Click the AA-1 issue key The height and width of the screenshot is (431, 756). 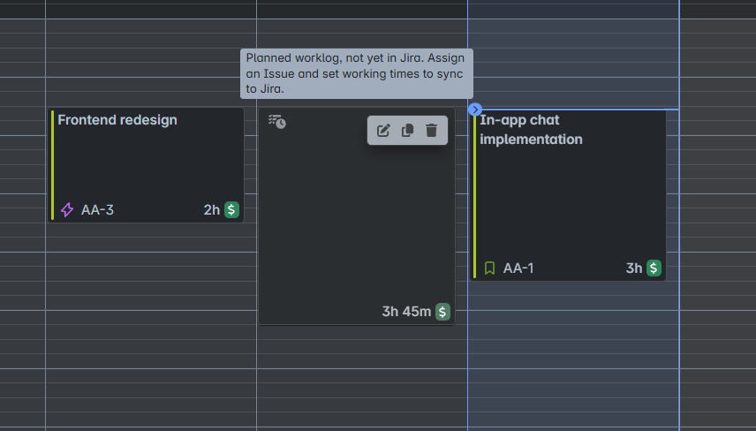tap(518, 268)
